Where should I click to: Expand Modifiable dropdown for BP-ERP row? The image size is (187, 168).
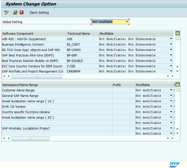pyautogui.click(x=171, y=55)
